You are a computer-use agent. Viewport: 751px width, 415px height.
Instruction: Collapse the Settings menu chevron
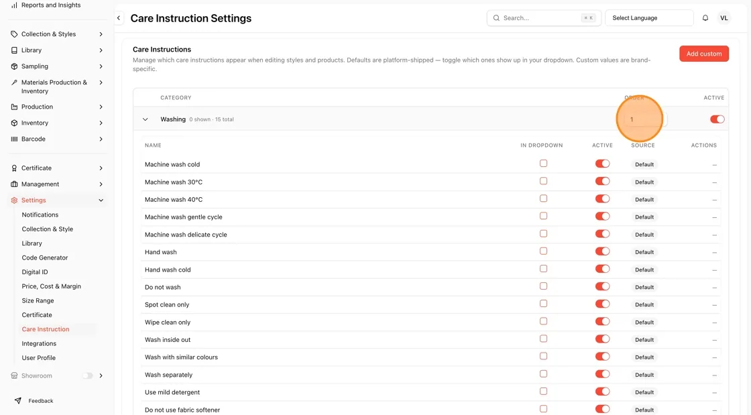[101, 200]
